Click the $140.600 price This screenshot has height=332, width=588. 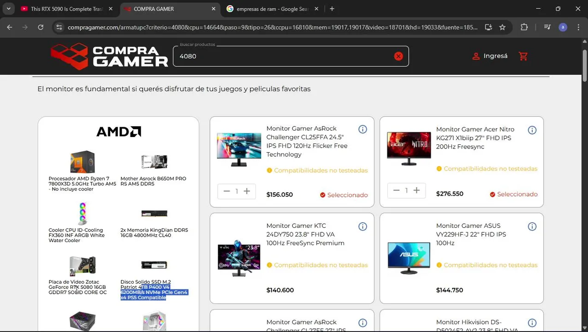coord(280,290)
